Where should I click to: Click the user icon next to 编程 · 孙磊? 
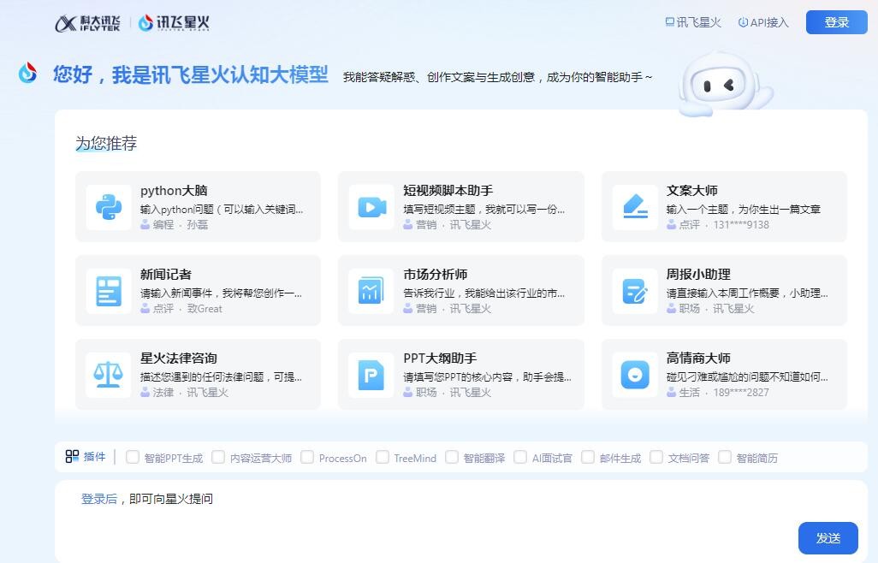[145, 224]
